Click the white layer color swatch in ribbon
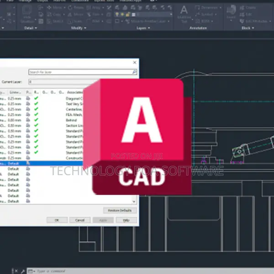Viewport: 274px width, 274px height. [133, 15]
